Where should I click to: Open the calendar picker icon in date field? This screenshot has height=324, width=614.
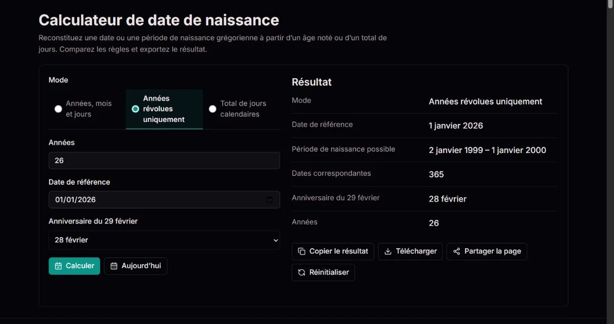tap(270, 200)
